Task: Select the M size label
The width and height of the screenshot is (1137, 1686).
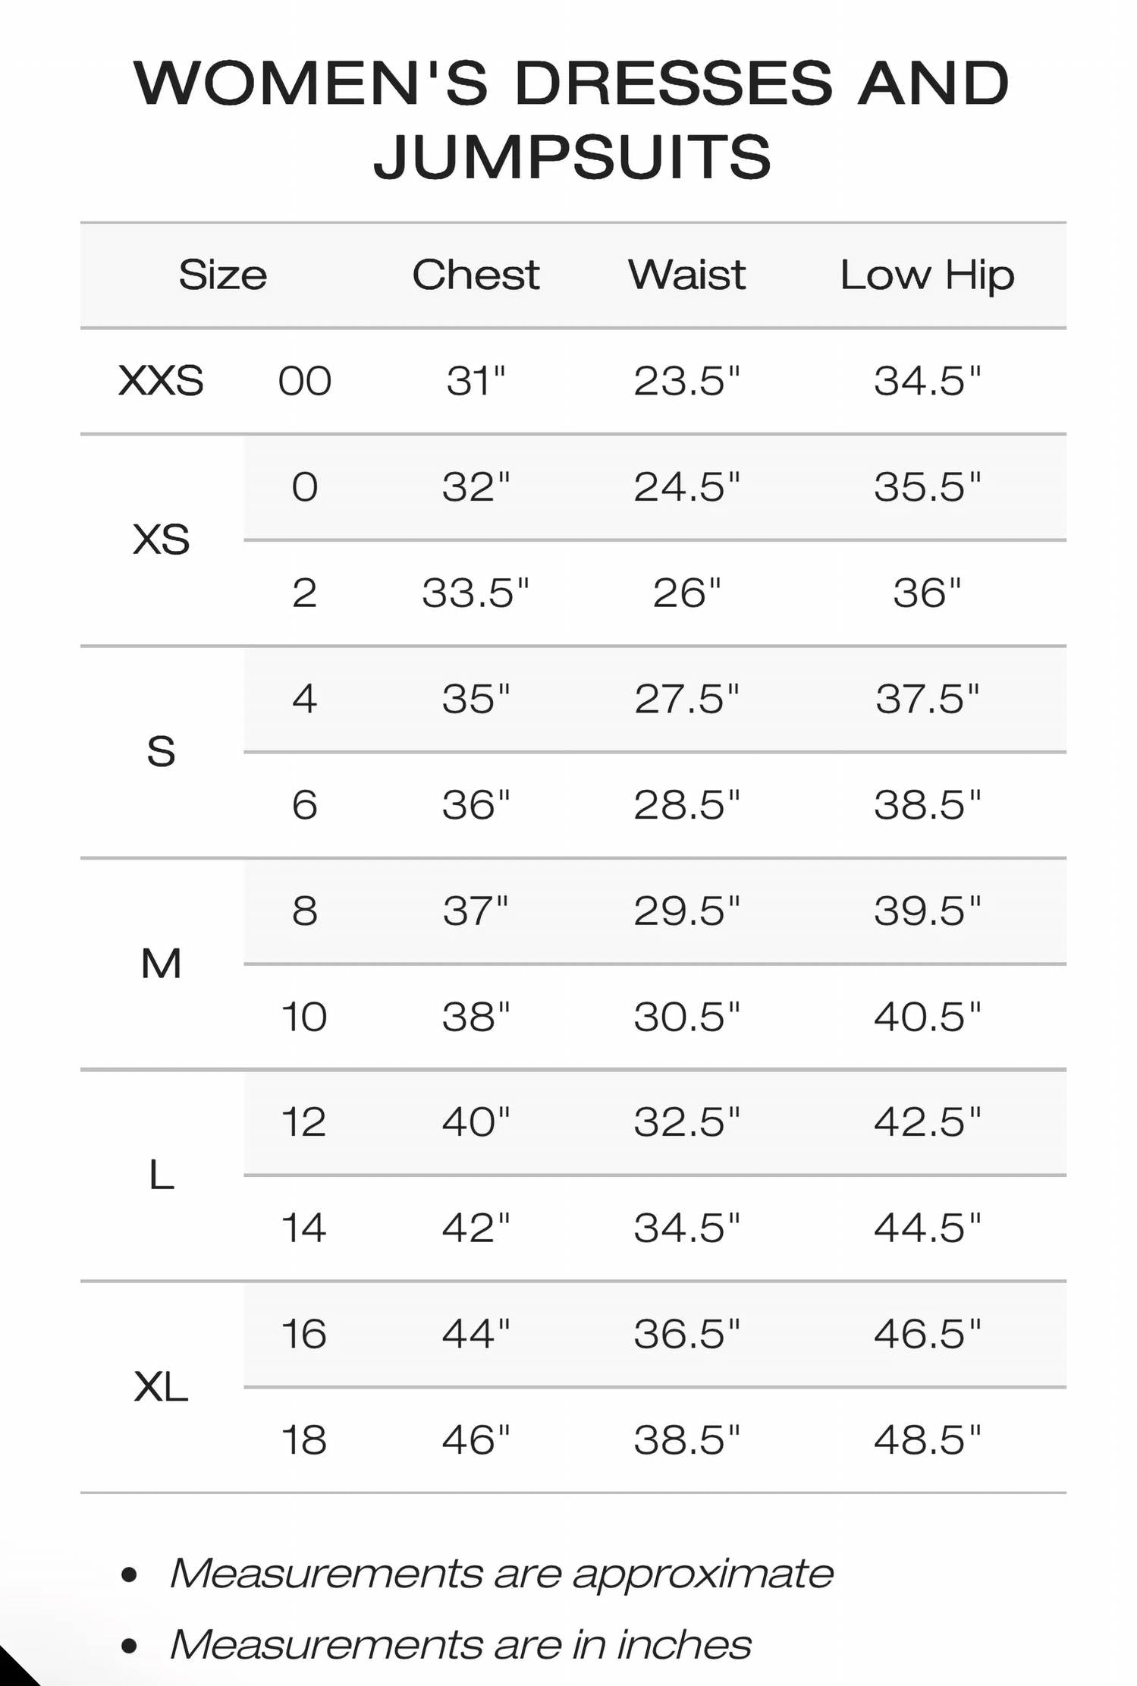Action: coord(161,964)
